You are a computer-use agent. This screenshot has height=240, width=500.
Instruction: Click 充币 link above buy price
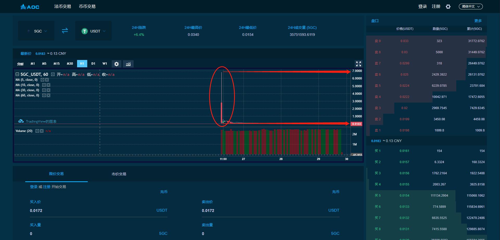coord(164,192)
